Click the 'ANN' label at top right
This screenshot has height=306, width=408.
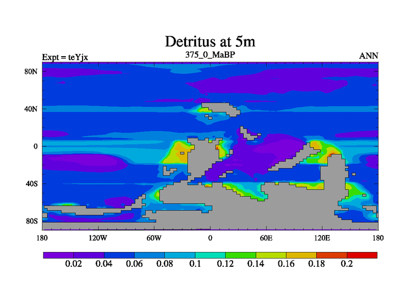pos(369,56)
